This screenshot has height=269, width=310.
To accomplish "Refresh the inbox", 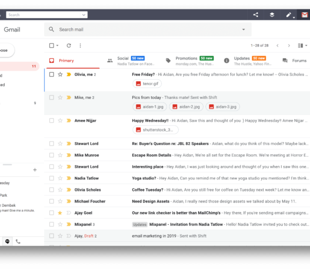I will pos(69,45).
